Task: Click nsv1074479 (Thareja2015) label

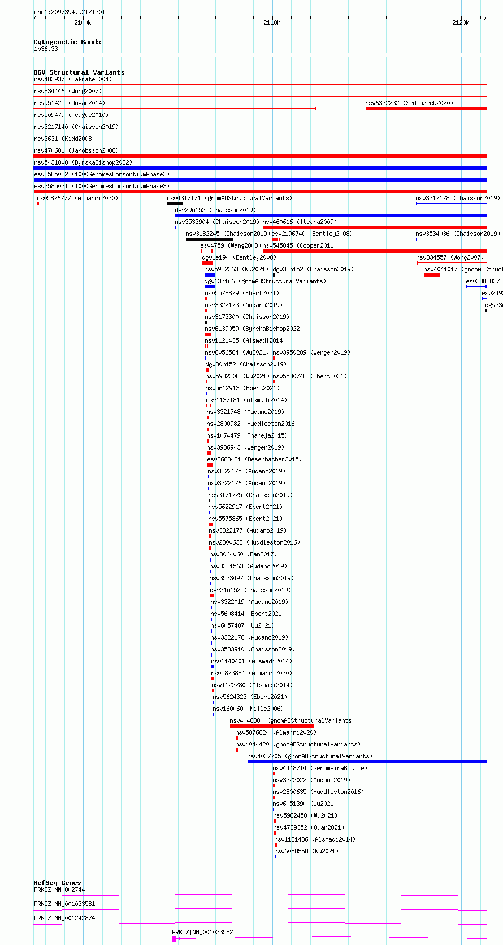Action: (247, 435)
